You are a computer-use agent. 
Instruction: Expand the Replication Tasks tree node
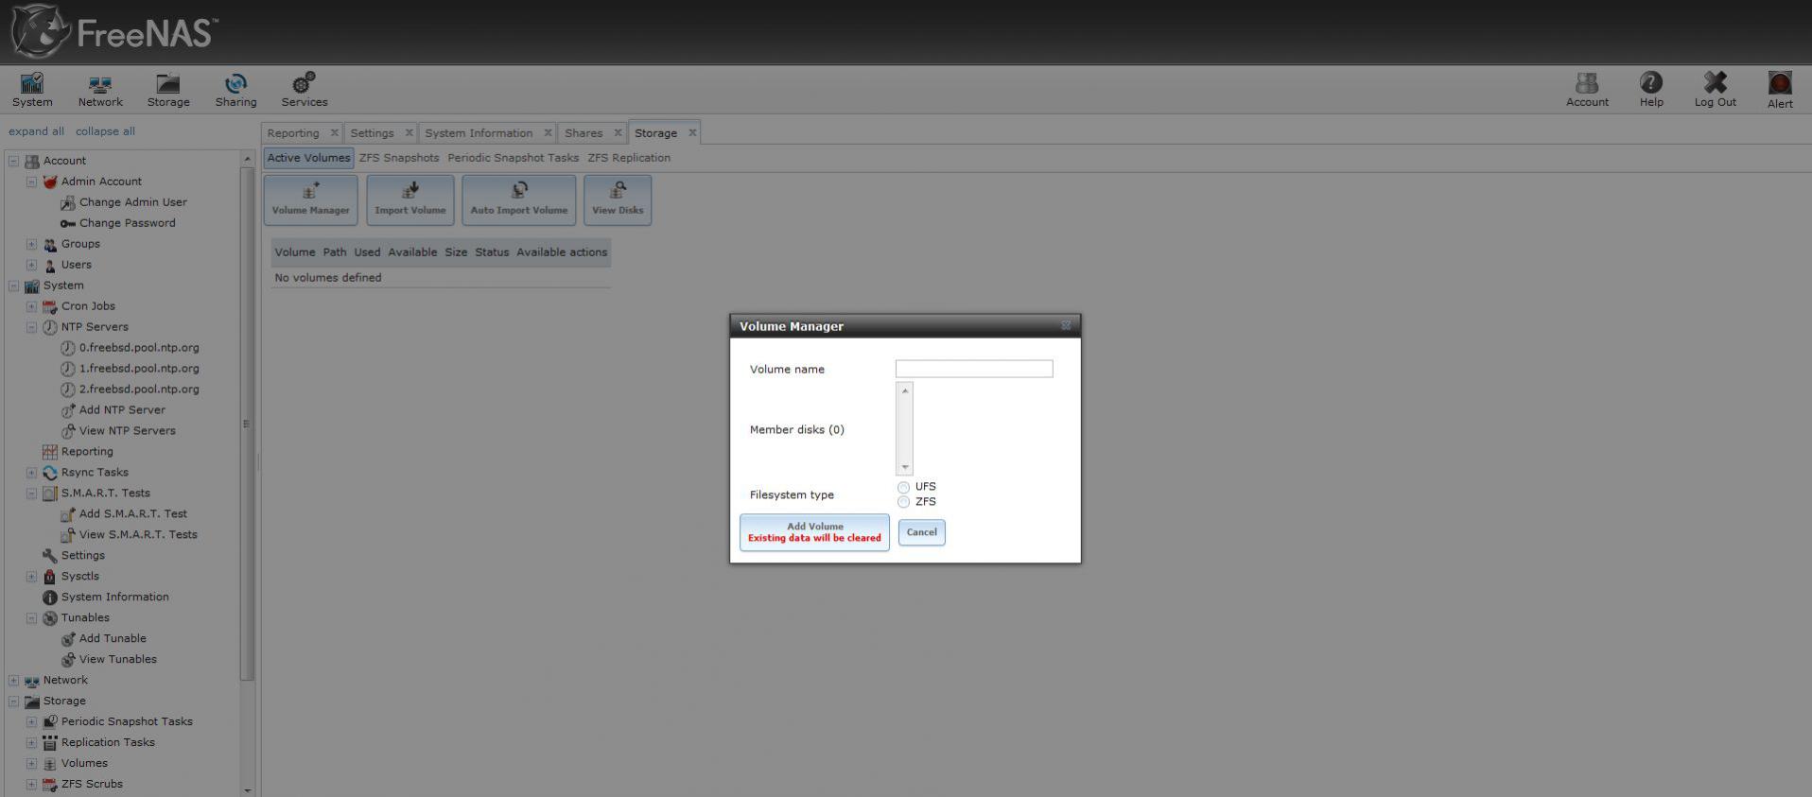point(31,743)
